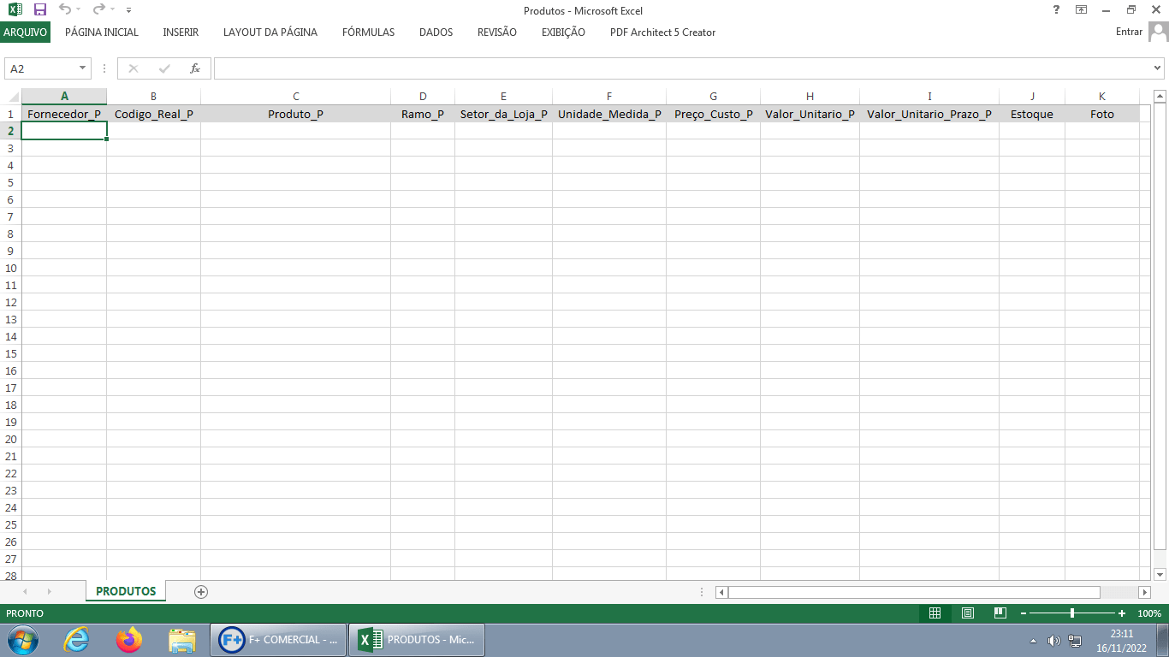Viewport: 1169px width, 657px height.
Task: Switch to Page Layout view icon
Action: tap(967, 613)
